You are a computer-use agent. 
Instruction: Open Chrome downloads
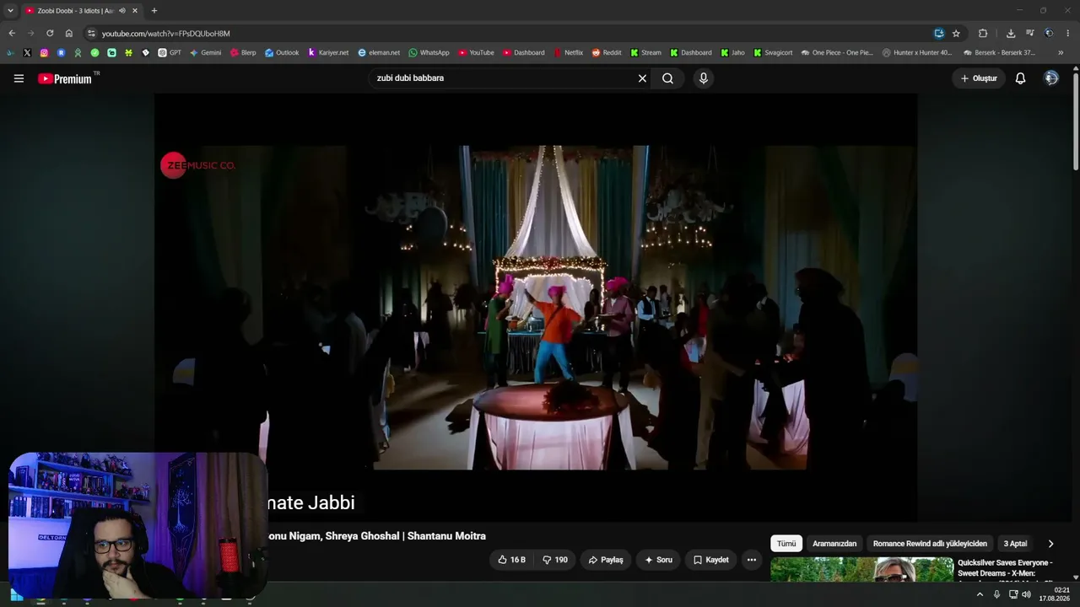click(1011, 34)
